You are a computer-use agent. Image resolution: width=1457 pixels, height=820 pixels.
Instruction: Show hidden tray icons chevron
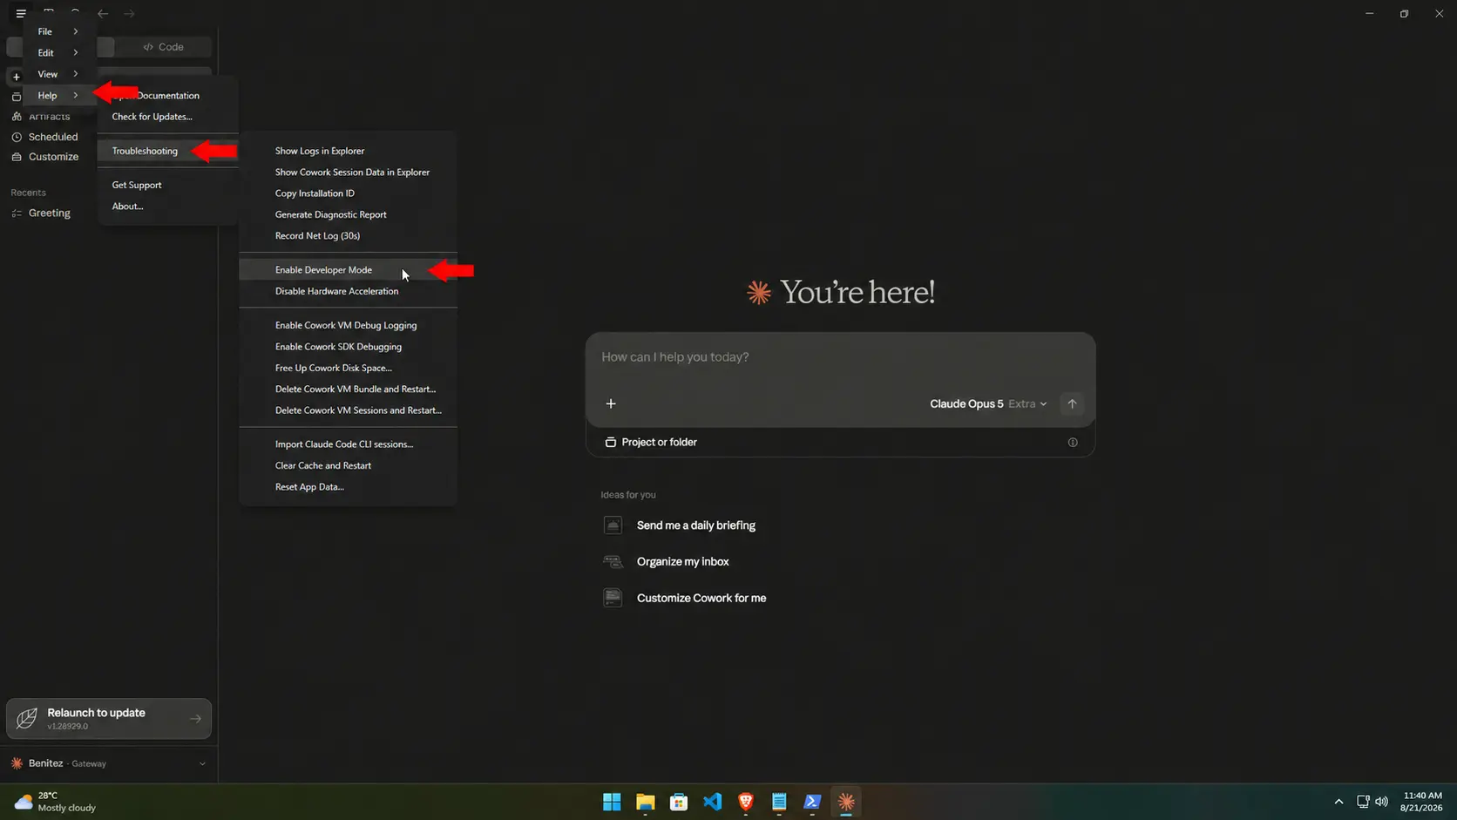pyautogui.click(x=1338, y=802)
